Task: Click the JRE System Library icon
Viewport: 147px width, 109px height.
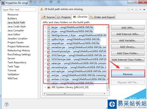Action: click(x=49, y=87)
